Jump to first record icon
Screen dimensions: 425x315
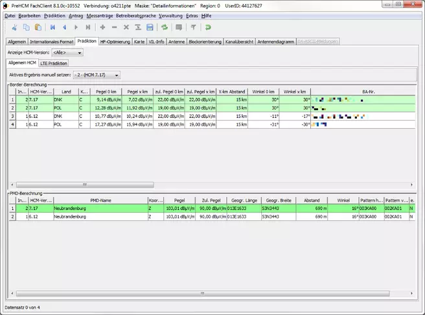tap(52, 27)
